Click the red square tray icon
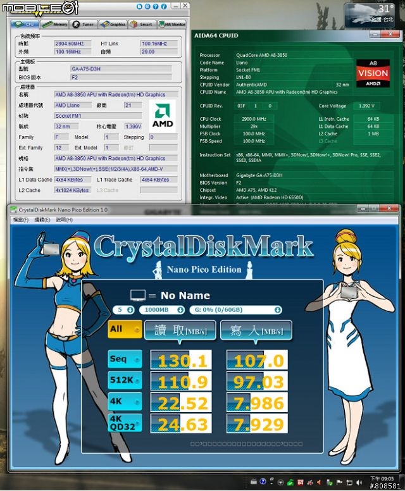 (x=301, y=482)
